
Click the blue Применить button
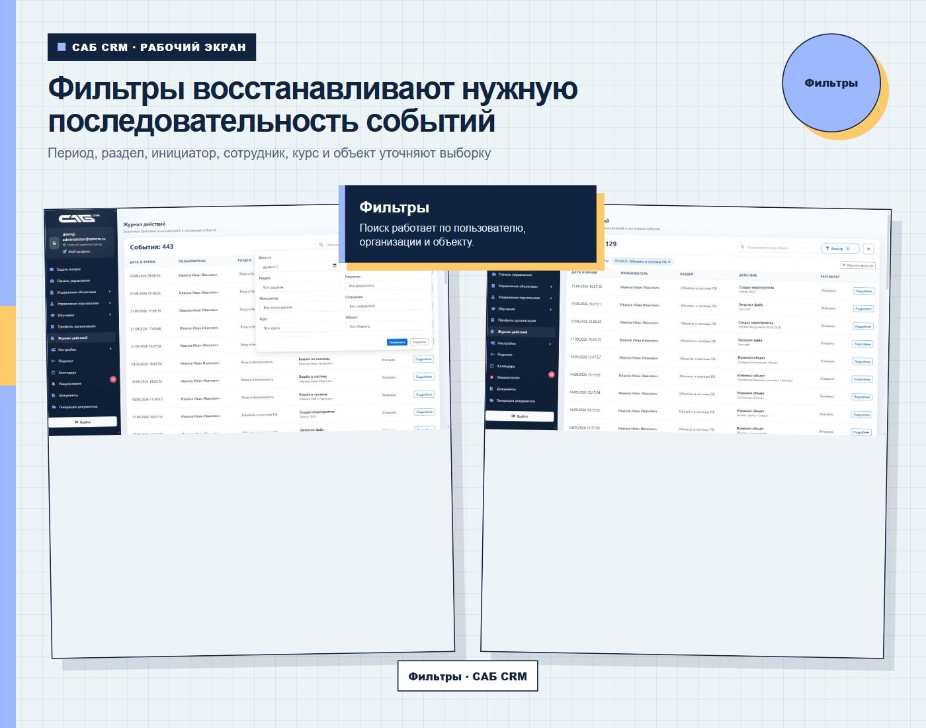coord(398,342)
